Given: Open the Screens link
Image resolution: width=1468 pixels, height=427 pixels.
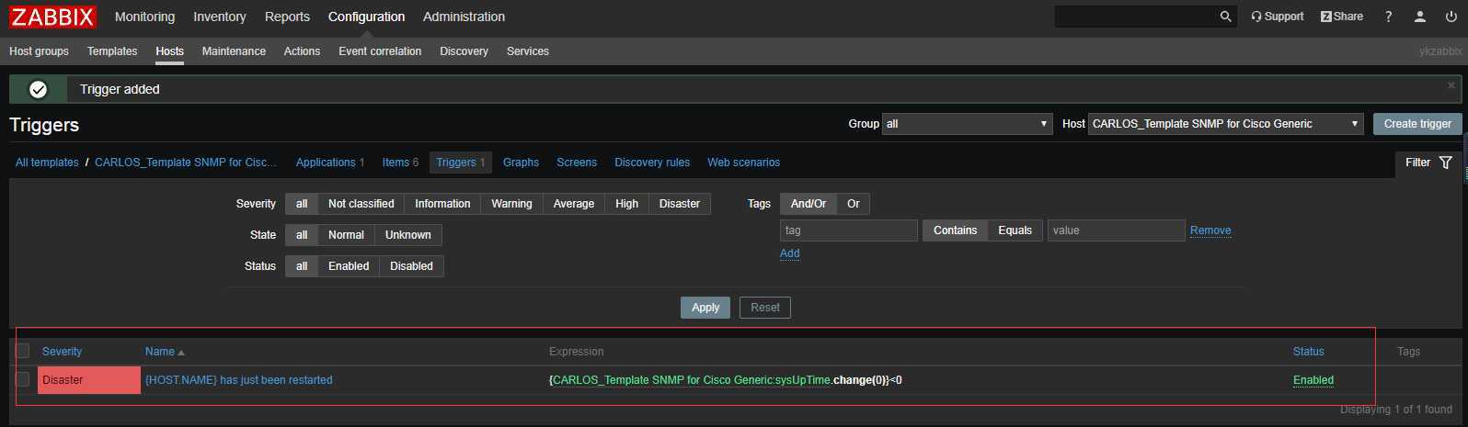Looking at the screenshot, I should (577, 163).
